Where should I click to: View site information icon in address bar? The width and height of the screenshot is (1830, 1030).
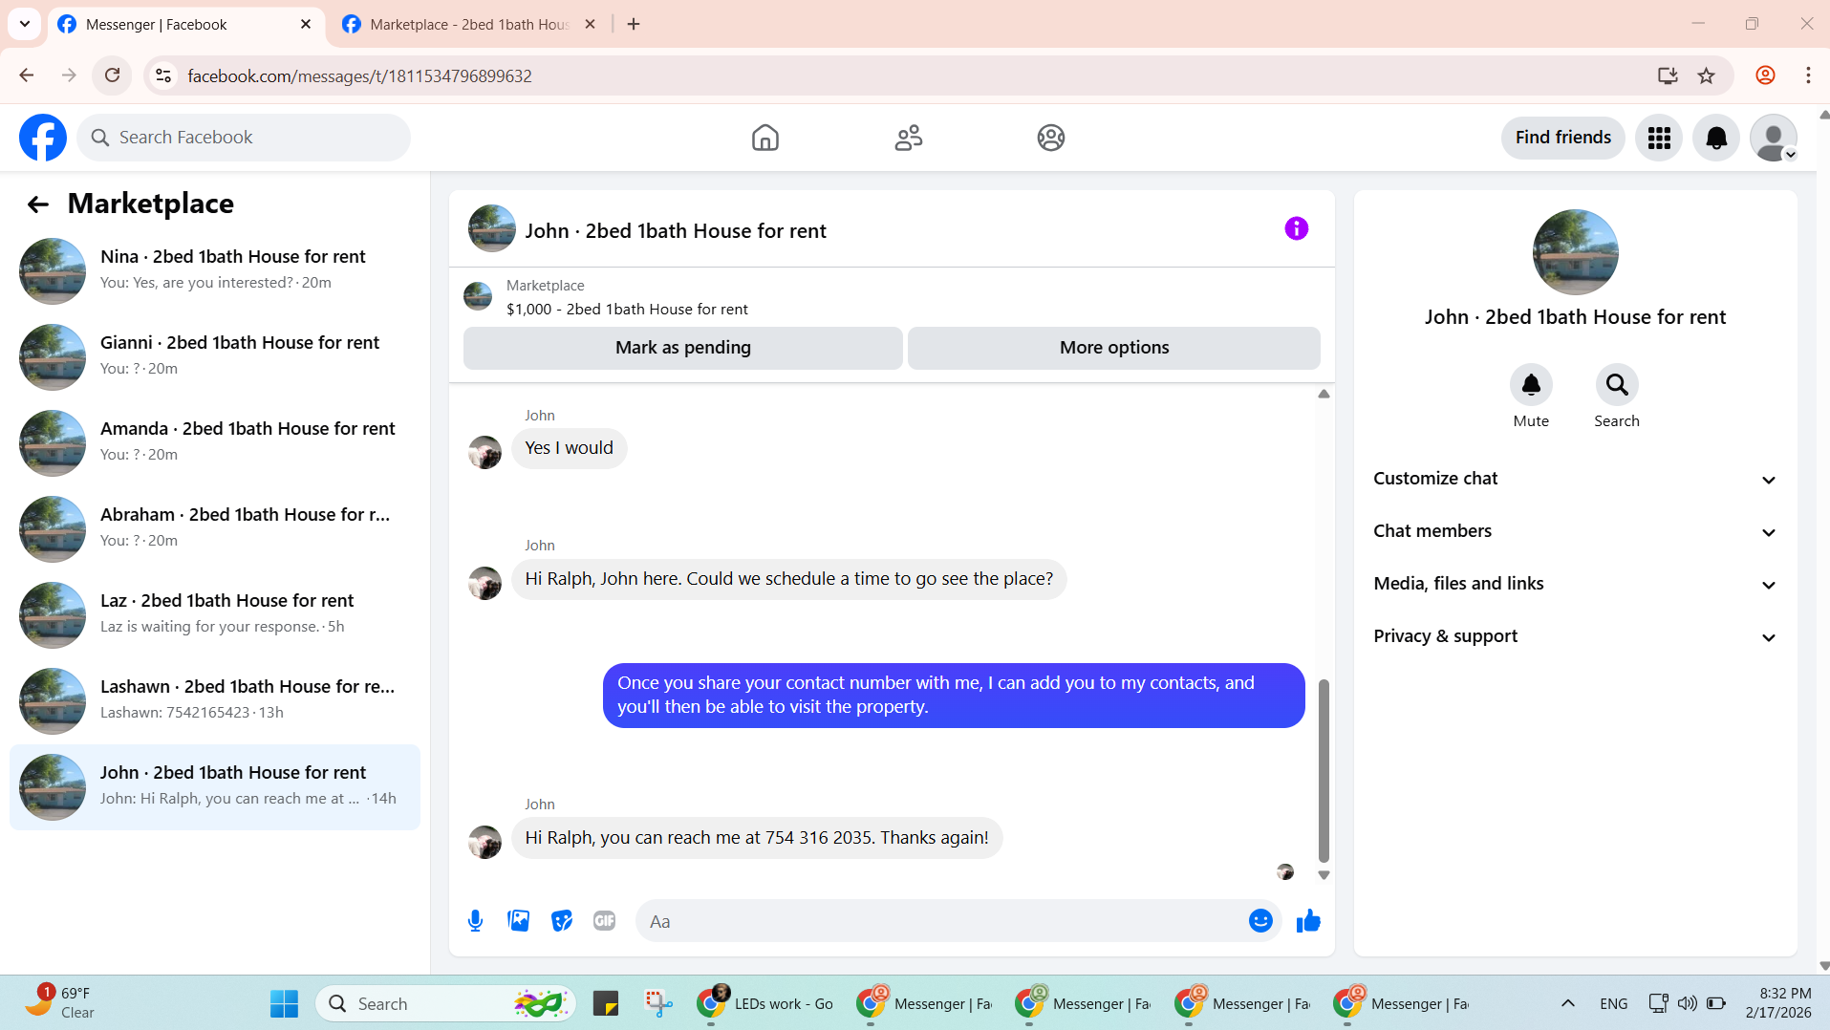163,75
